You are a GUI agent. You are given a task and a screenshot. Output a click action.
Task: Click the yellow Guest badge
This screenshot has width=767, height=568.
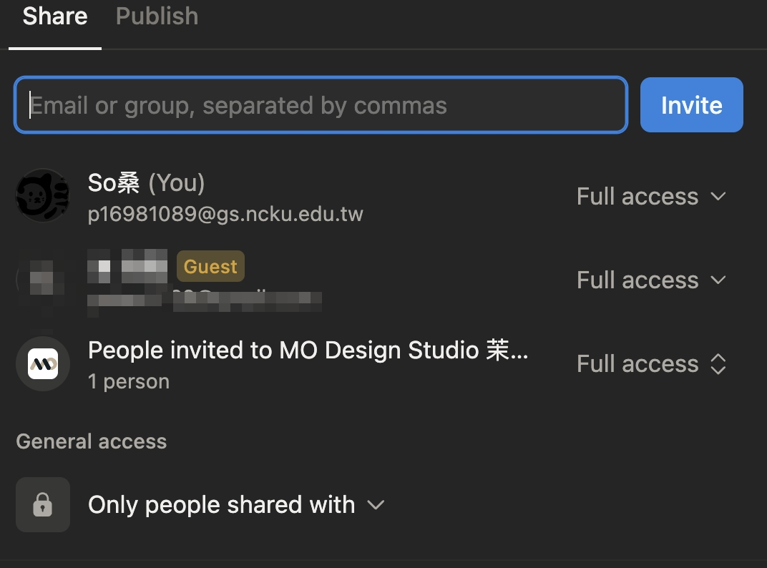(210, 266)
